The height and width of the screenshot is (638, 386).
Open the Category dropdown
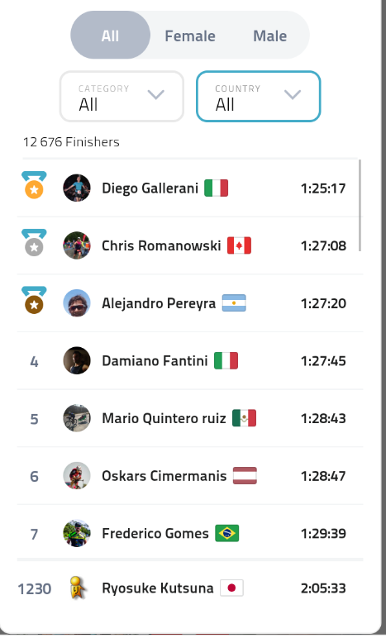122,97
